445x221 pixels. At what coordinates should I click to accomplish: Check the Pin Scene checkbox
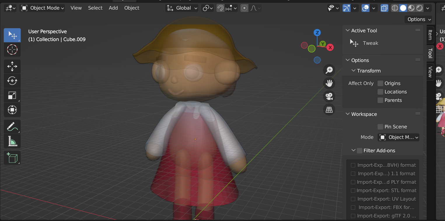[380, 127]
